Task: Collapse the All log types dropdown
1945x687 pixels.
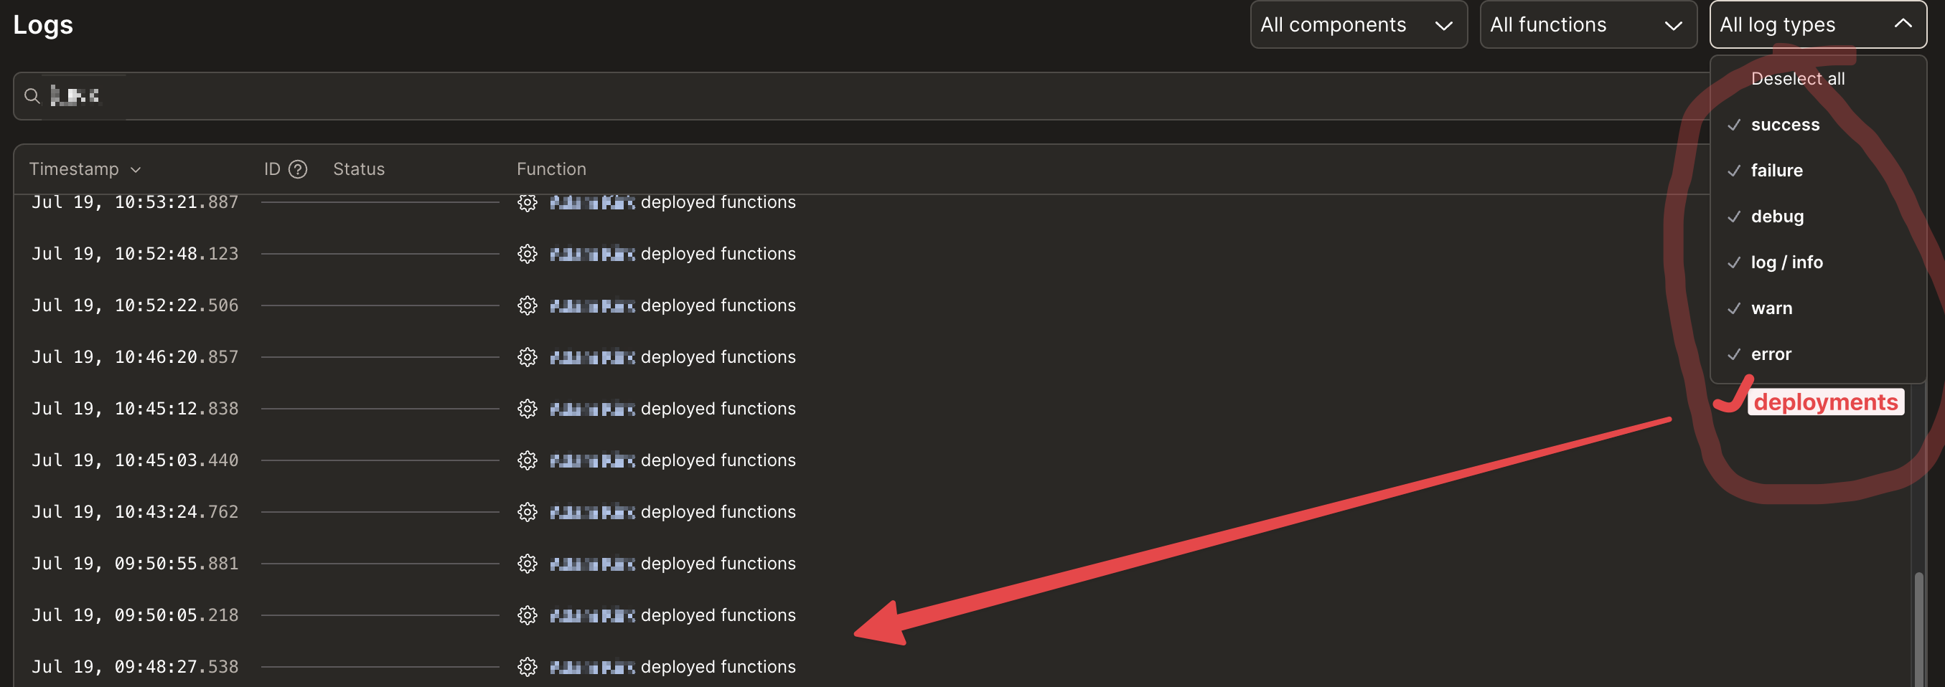Action: [x=1817, y=25]
